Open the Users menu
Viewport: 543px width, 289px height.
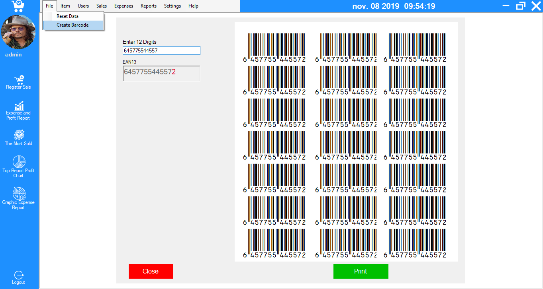click(x=83, y=6)
